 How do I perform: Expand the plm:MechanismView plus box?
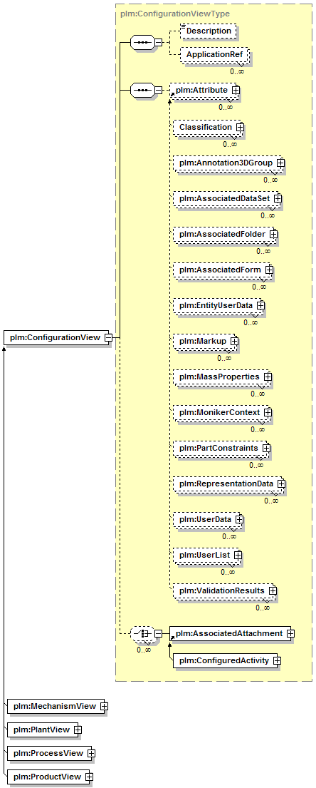104,706
